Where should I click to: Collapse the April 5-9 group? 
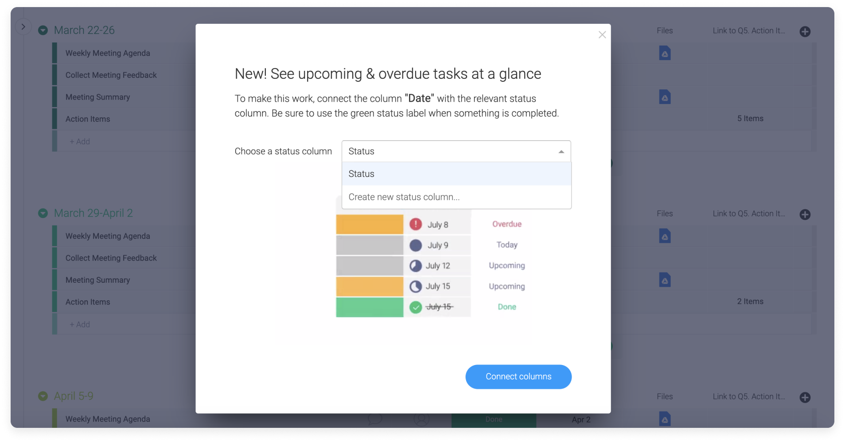point(43,396)
